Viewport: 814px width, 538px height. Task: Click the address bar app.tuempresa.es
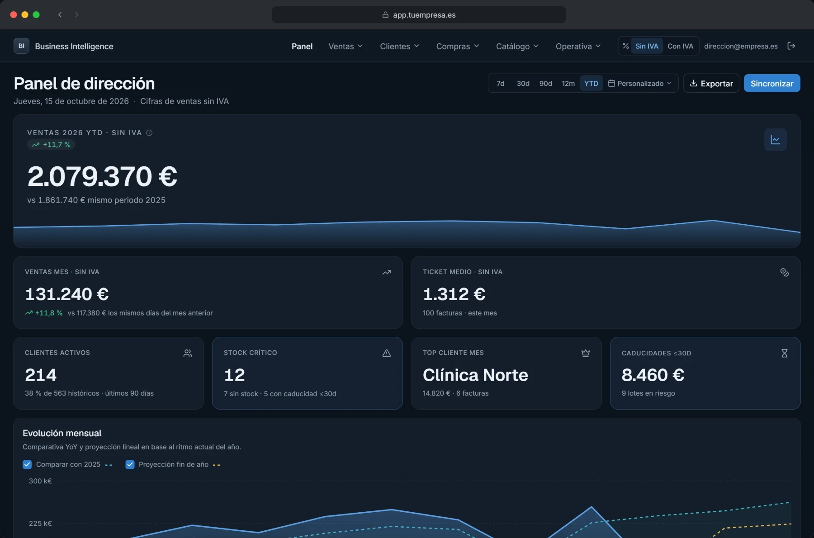[x=419, y=14]
